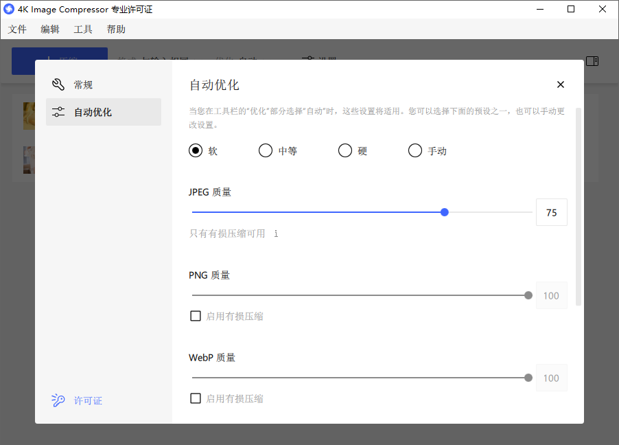The height and width of the screenshot is (445, 619).
Task: Close the 4K Image Compressor window
Action: 603,9
